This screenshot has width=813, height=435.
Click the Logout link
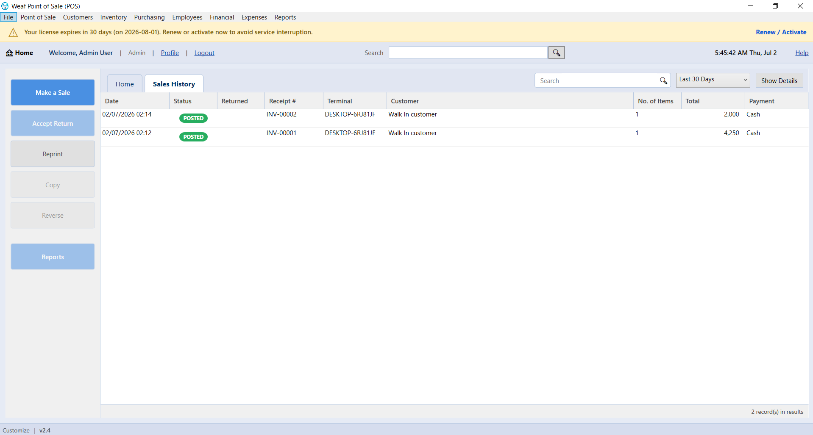204,53
